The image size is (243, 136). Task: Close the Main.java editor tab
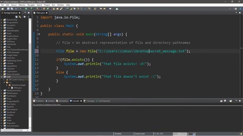point(47,13)
